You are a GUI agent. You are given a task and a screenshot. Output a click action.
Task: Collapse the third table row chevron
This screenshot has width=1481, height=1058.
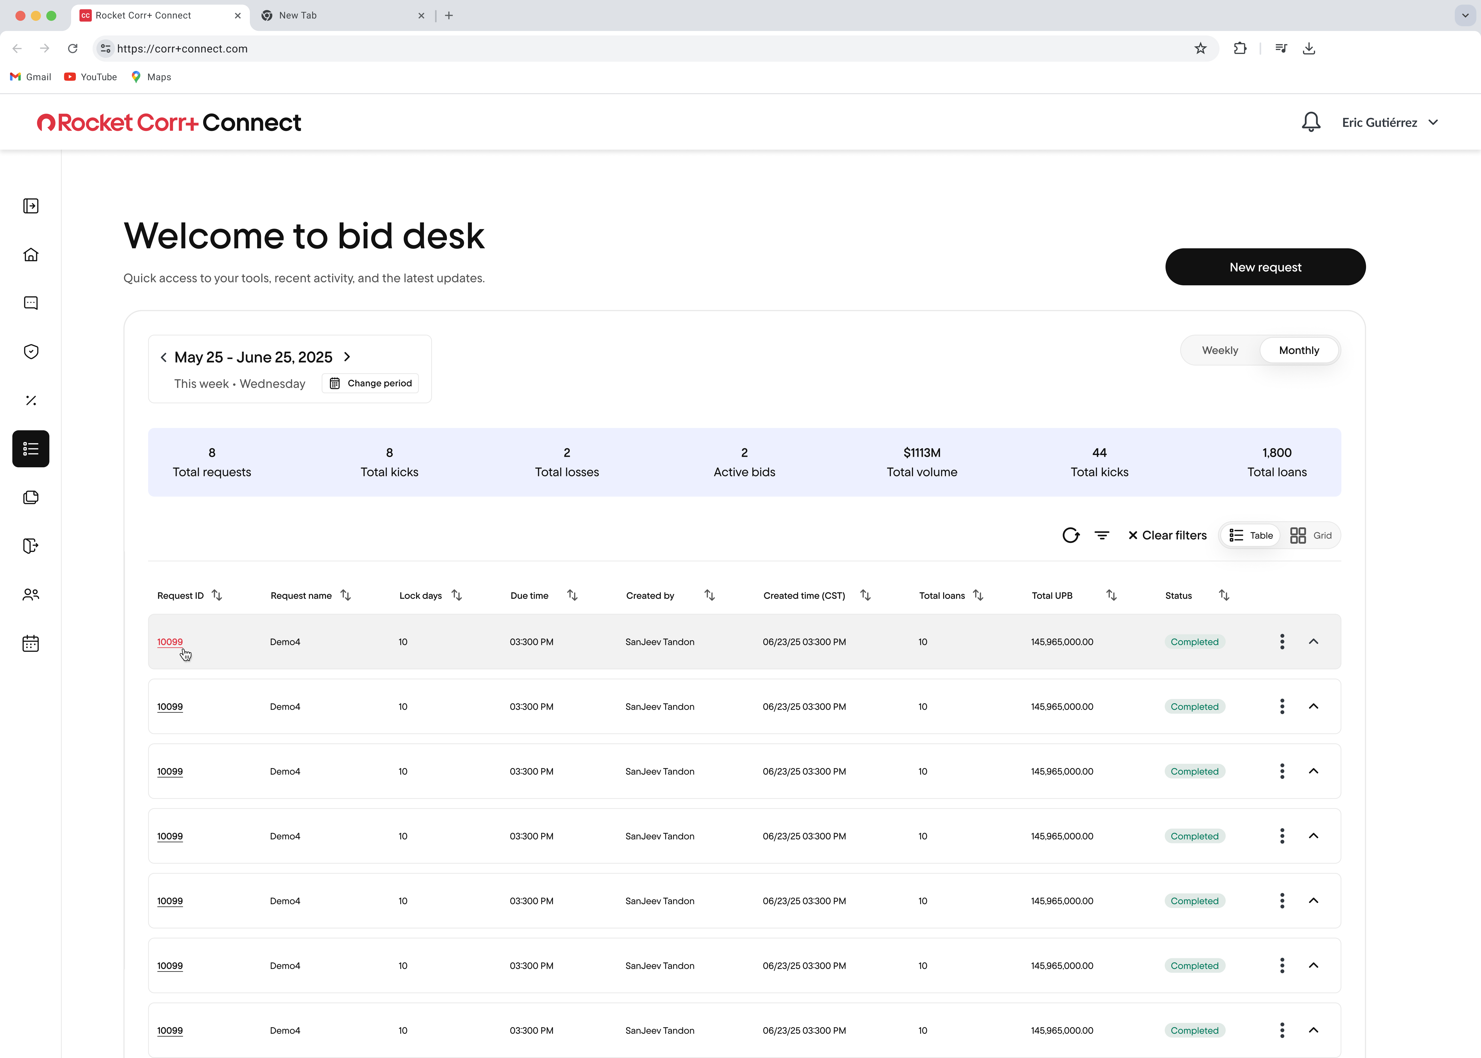click(1314, 771)
